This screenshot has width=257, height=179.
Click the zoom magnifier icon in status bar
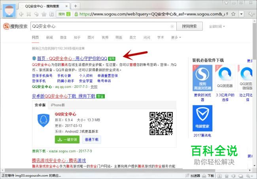point(249,176)
